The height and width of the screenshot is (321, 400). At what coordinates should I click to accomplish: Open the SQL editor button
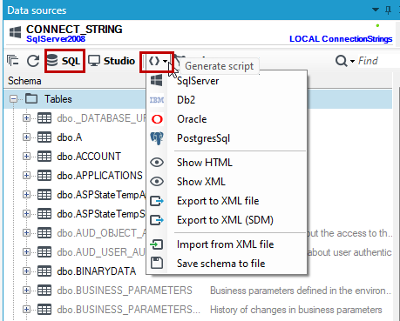click(64, 61)
